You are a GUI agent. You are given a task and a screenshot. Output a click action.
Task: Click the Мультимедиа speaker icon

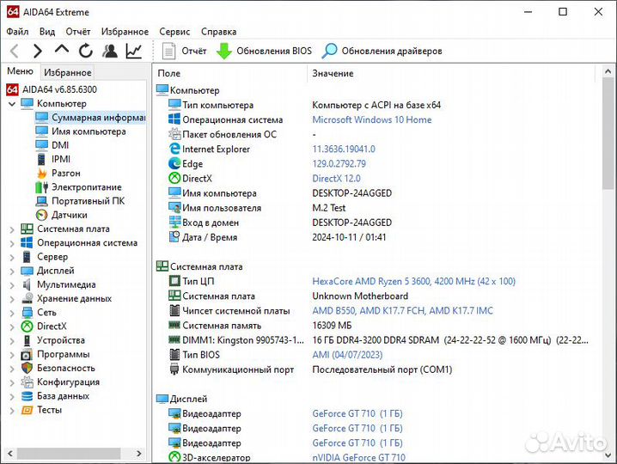pyautogui.click(x=27, y=284)
